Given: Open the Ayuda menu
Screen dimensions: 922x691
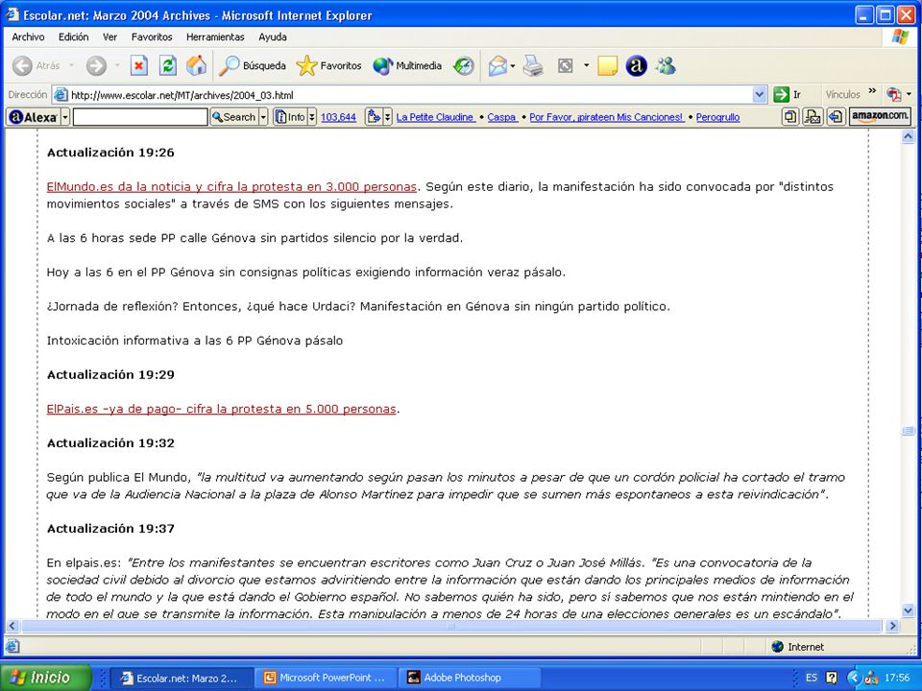Looking at the screenshot, I should pos(273,37).
